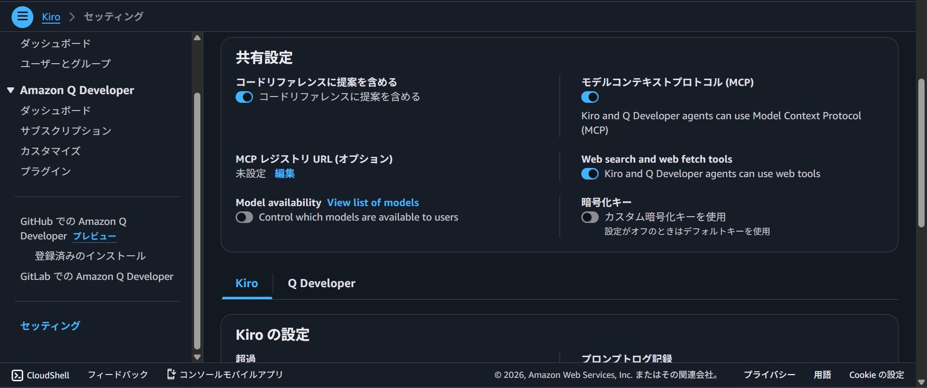The width and height of the screenshot is (927, 388).
Task: Open Cookie の設定 in the footer
Action: [x=877, y=375]
